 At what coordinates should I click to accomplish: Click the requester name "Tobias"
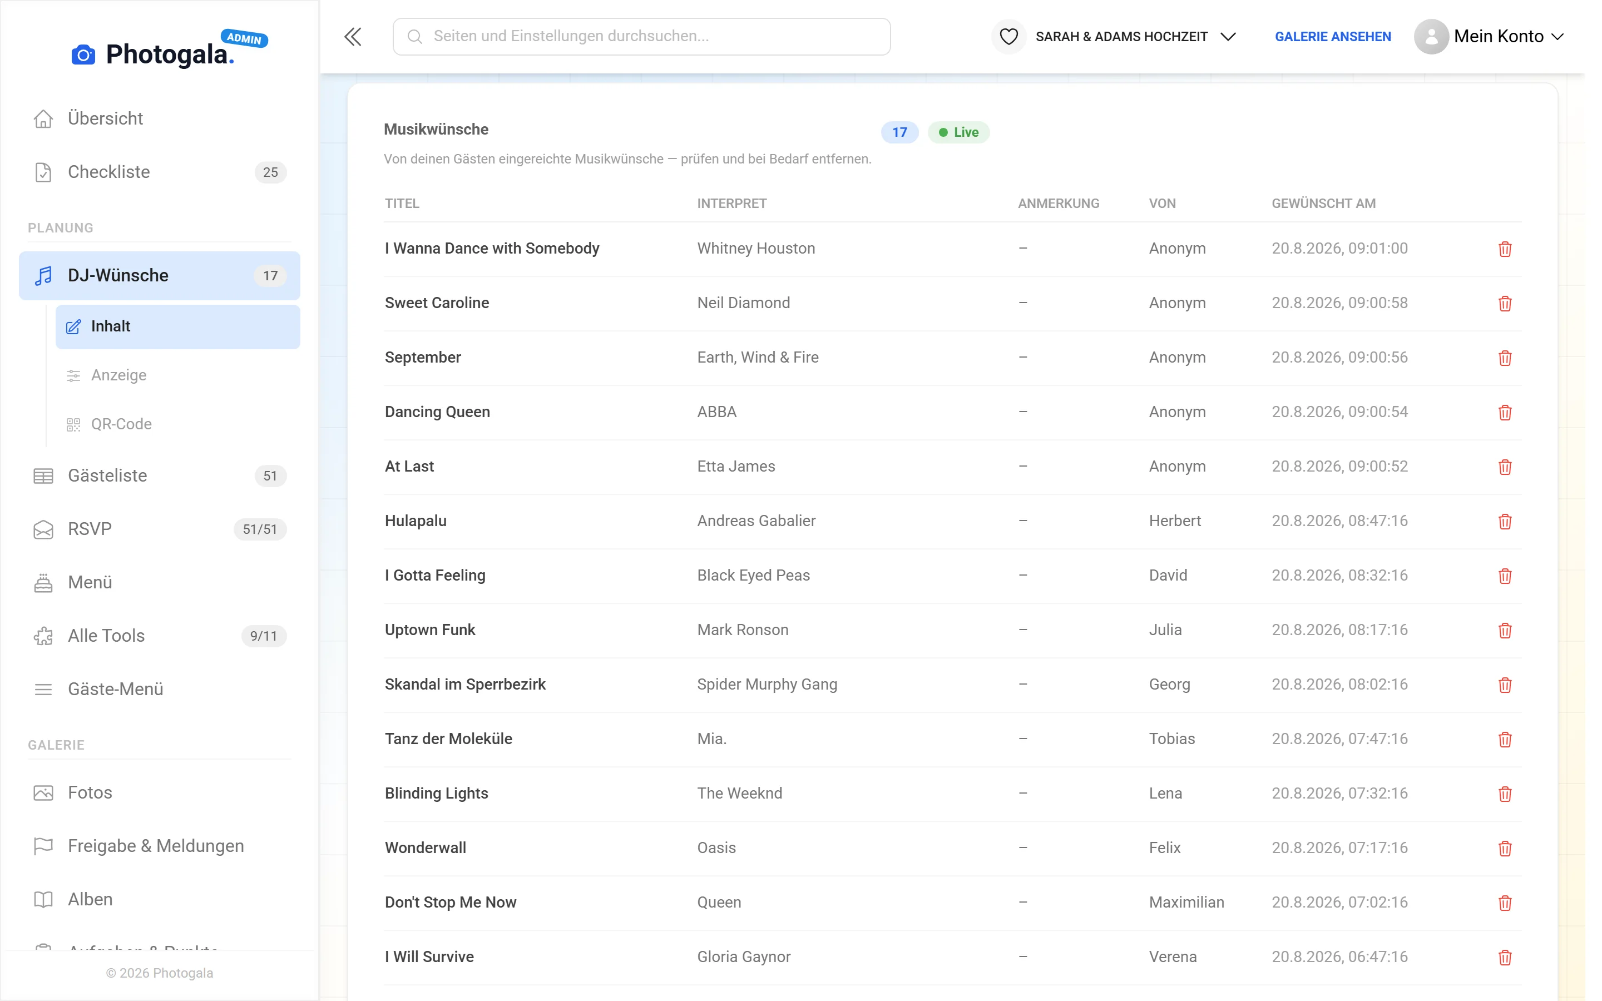pos(1171,739)
